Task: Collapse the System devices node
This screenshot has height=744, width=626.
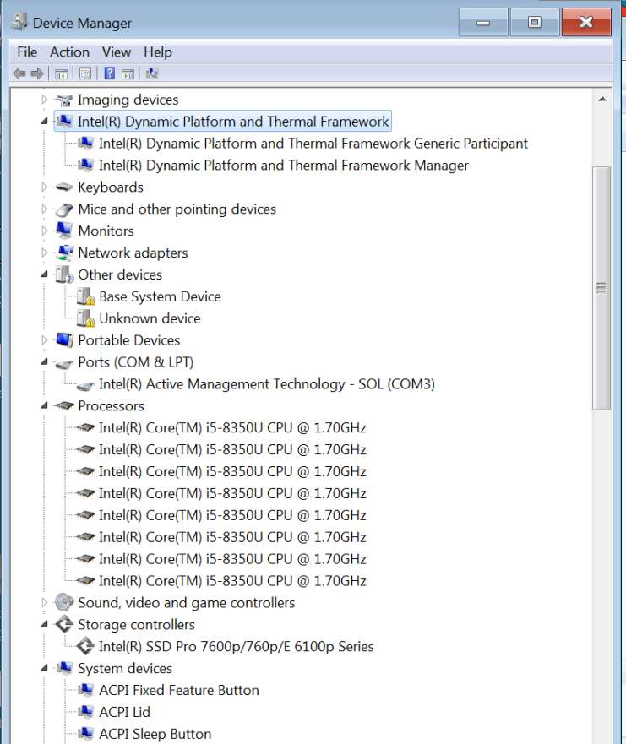Action: pyautogui.click(x=44, y=668)
